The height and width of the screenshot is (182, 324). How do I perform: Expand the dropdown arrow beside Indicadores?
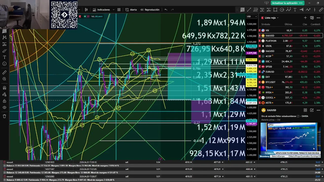click(113, 10)
